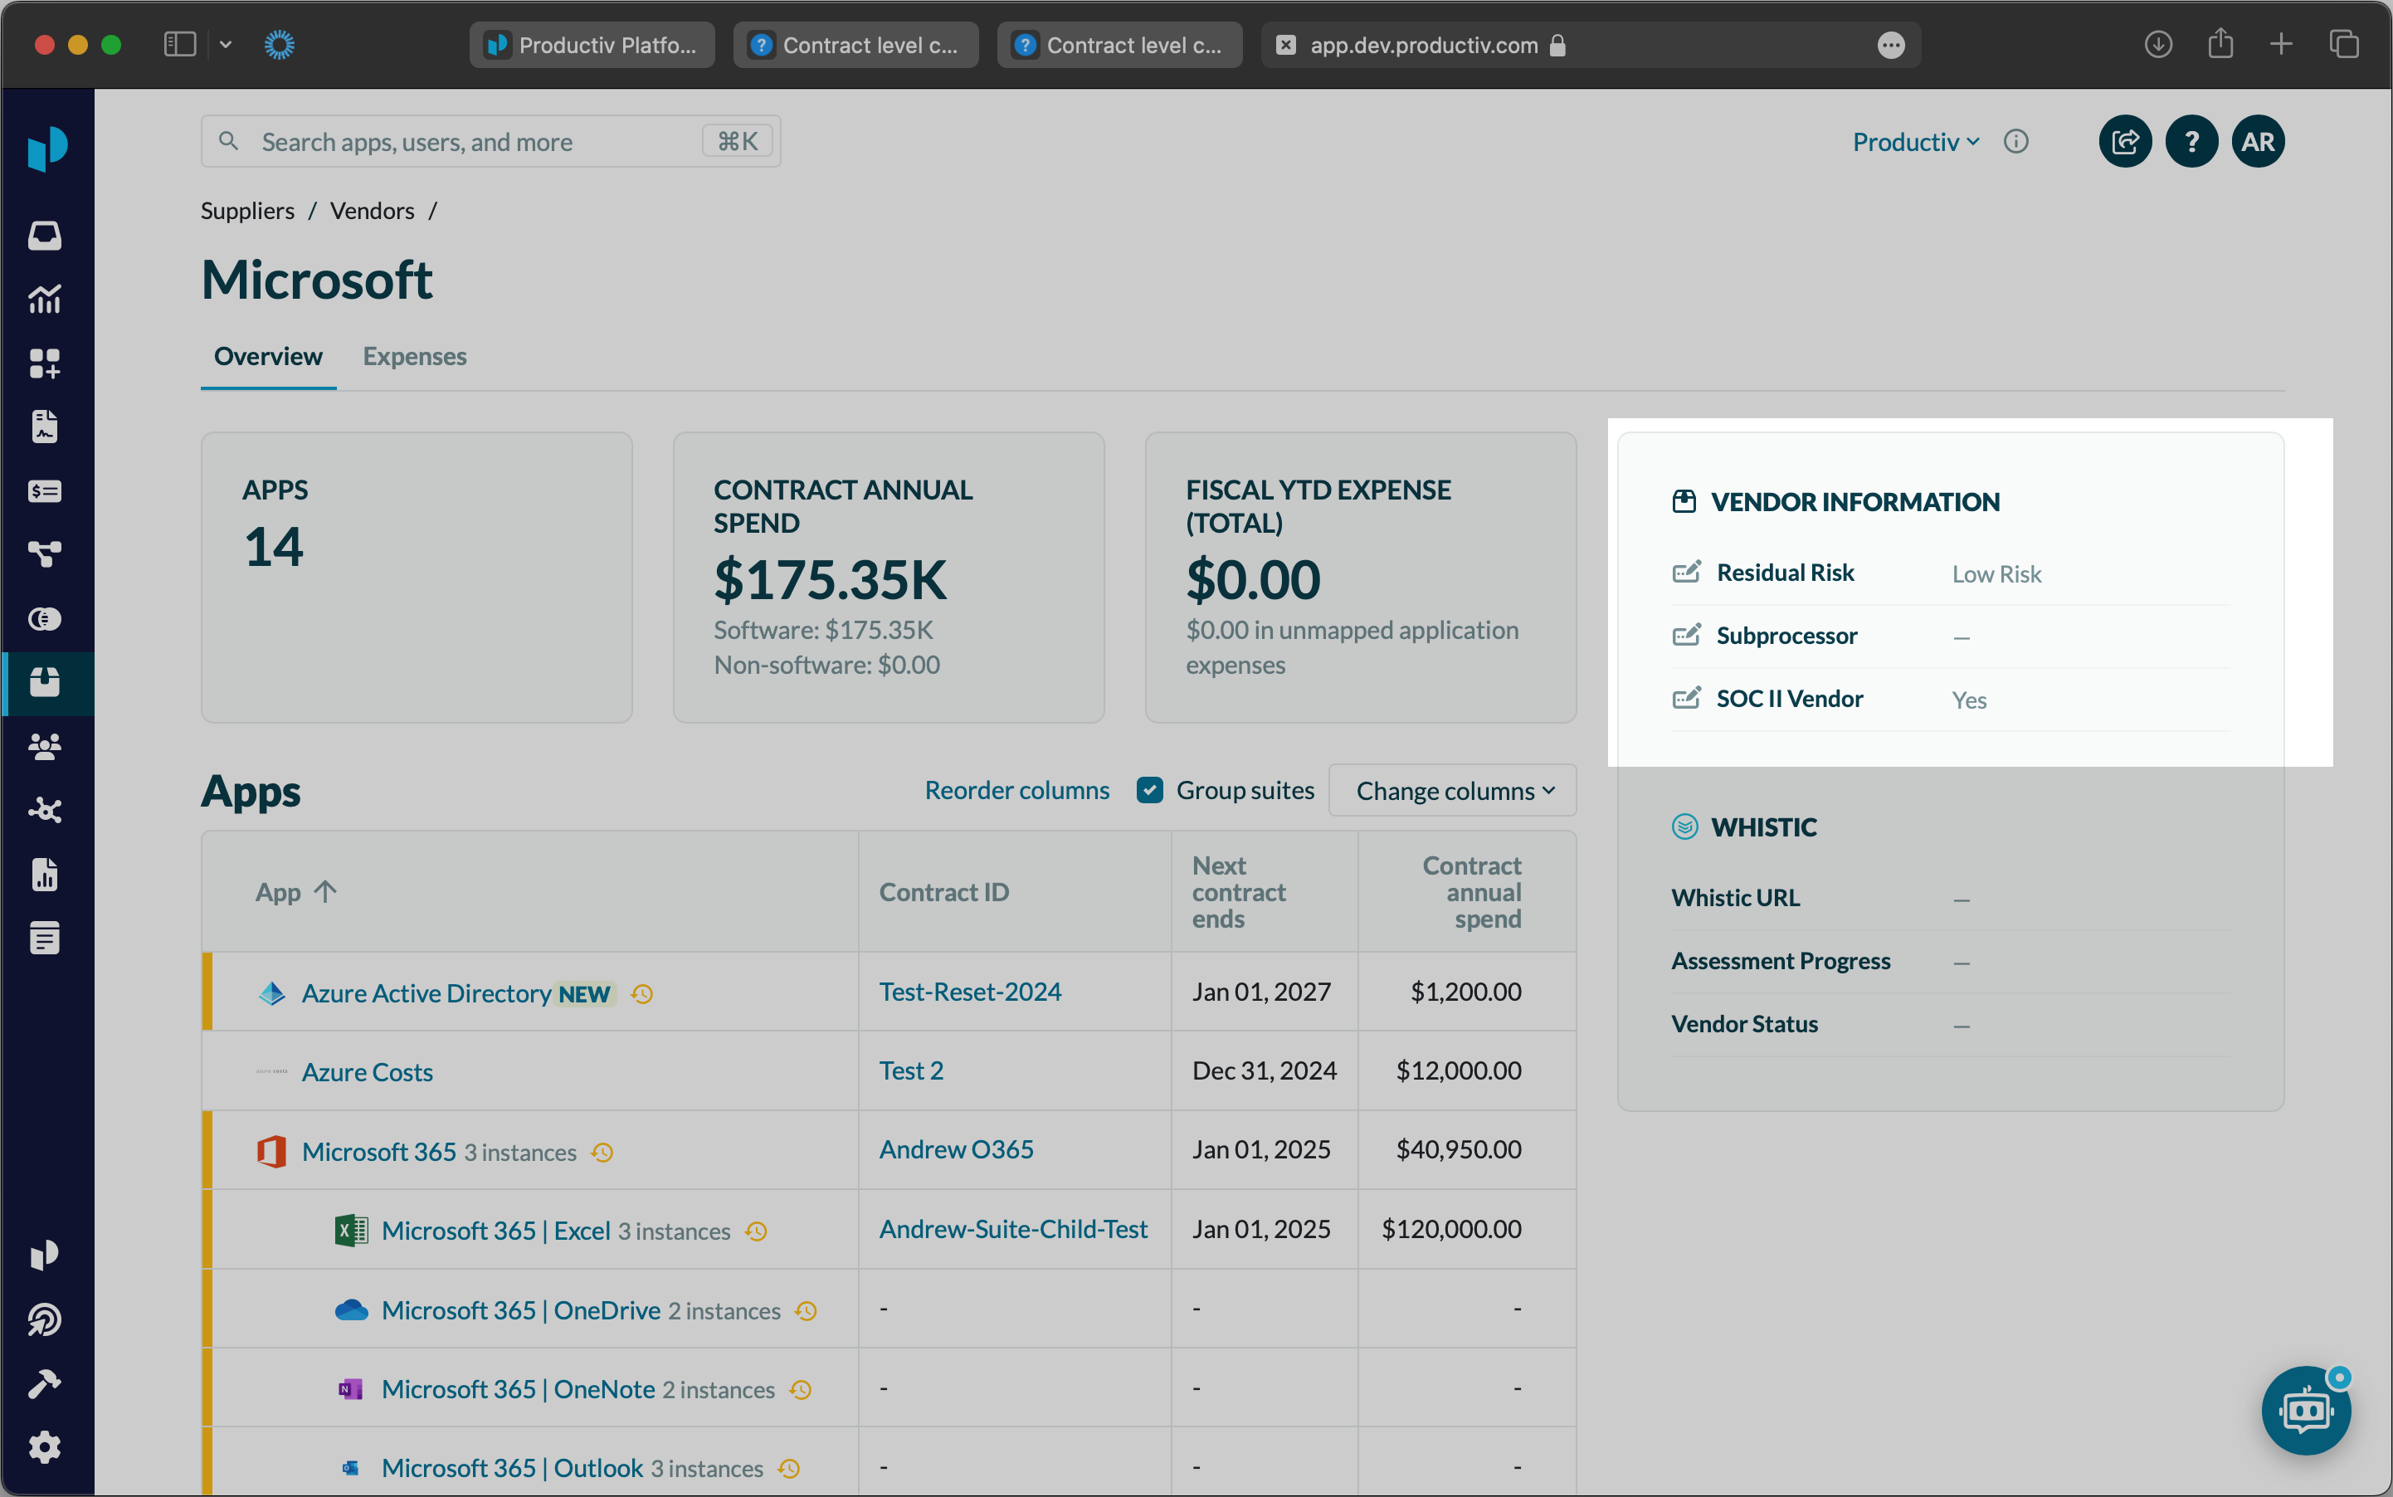Select the Overview tab
The height and width of the screenshot is (1497, 2393).
click(x=267, y=357)
